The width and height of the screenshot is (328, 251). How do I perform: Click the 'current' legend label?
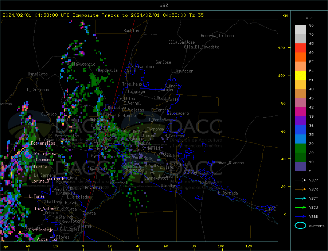pyautogui.click(x=317, y=226)
